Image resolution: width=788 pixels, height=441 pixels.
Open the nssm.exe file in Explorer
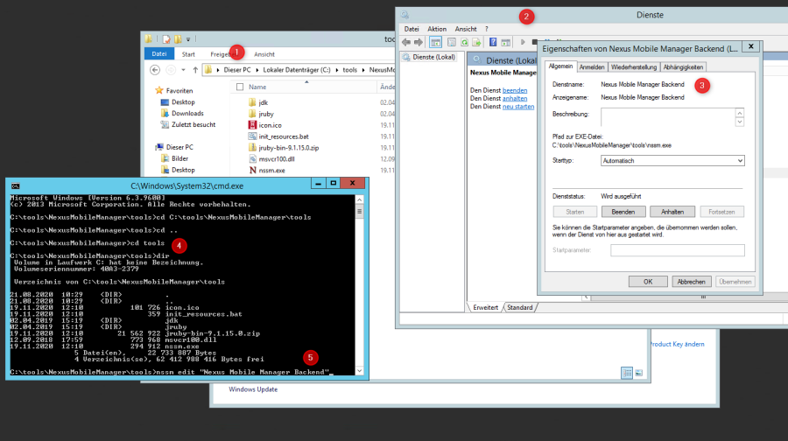(x=272, y=170)
